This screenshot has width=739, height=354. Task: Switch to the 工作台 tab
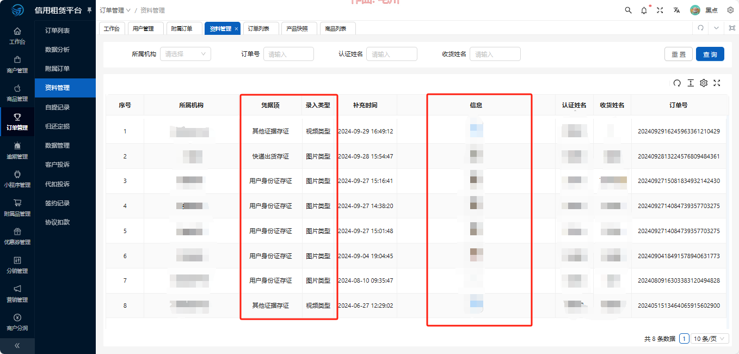click(x=112, y=28)
